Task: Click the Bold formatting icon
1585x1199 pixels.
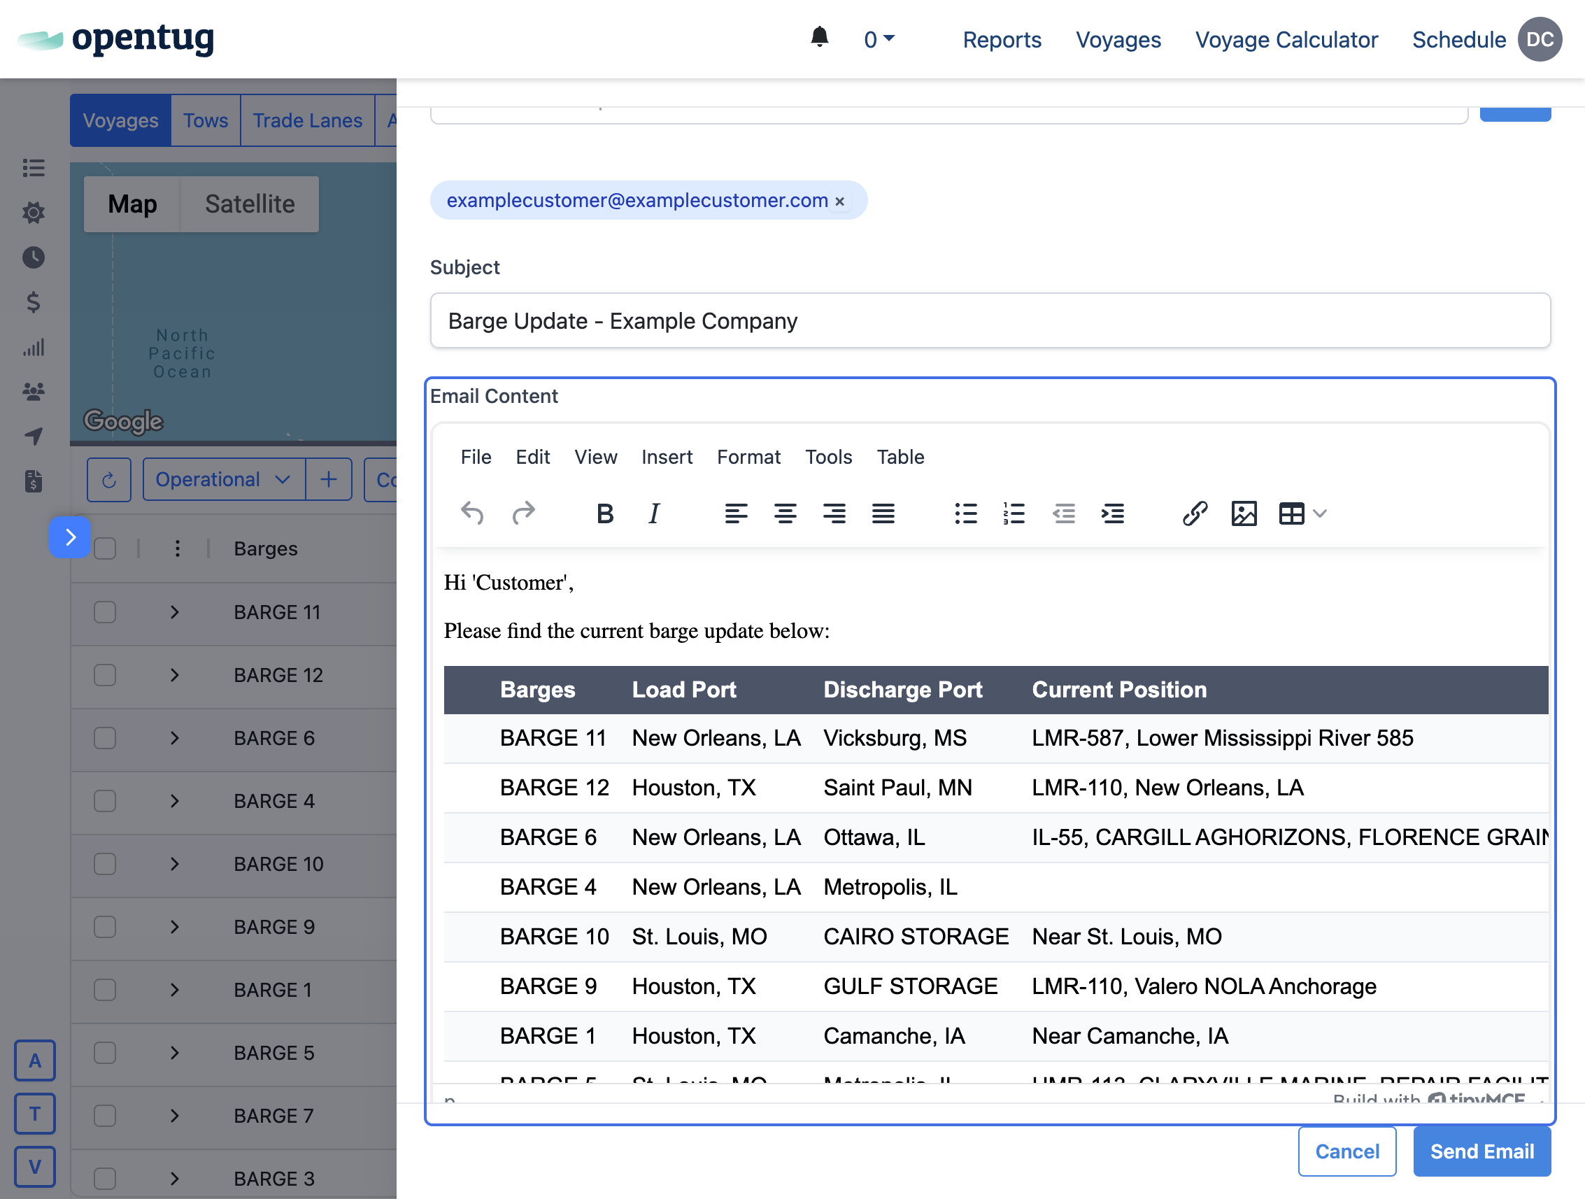Action: pos(605,513)
